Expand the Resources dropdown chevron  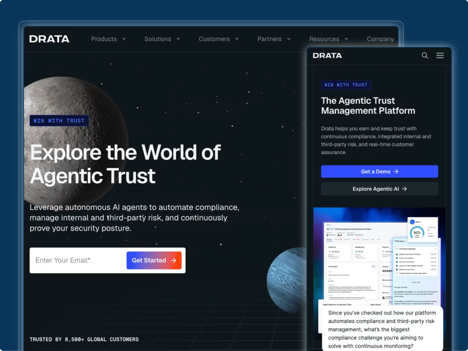pyautogui.click(x=346, y=39)
